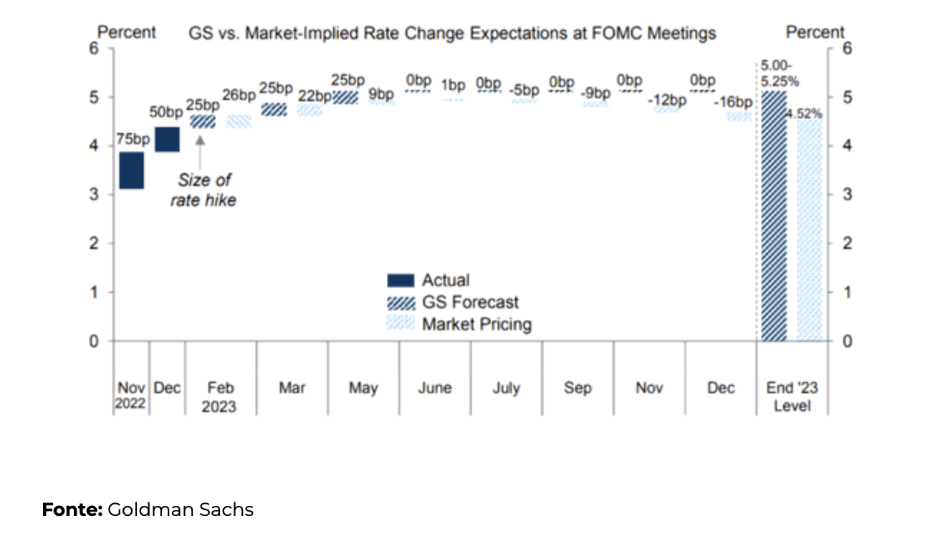
Task: Click the "Market Pricing" legend text
Action: tap(476, 324)
